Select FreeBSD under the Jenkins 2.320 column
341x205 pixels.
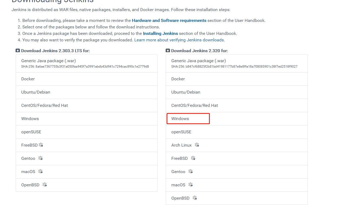(x=237, y=158)
